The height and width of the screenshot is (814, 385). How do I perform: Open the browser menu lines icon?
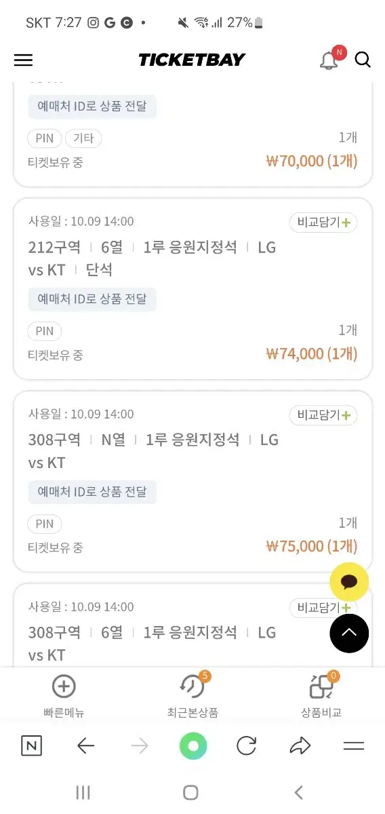pyautogui.click(x=354, y=746)
